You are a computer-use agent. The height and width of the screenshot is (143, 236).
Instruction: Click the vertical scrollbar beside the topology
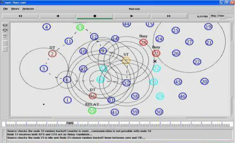pos(232,70)
